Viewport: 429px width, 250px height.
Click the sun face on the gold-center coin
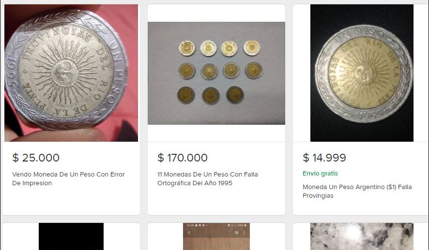tap(361, 73)
